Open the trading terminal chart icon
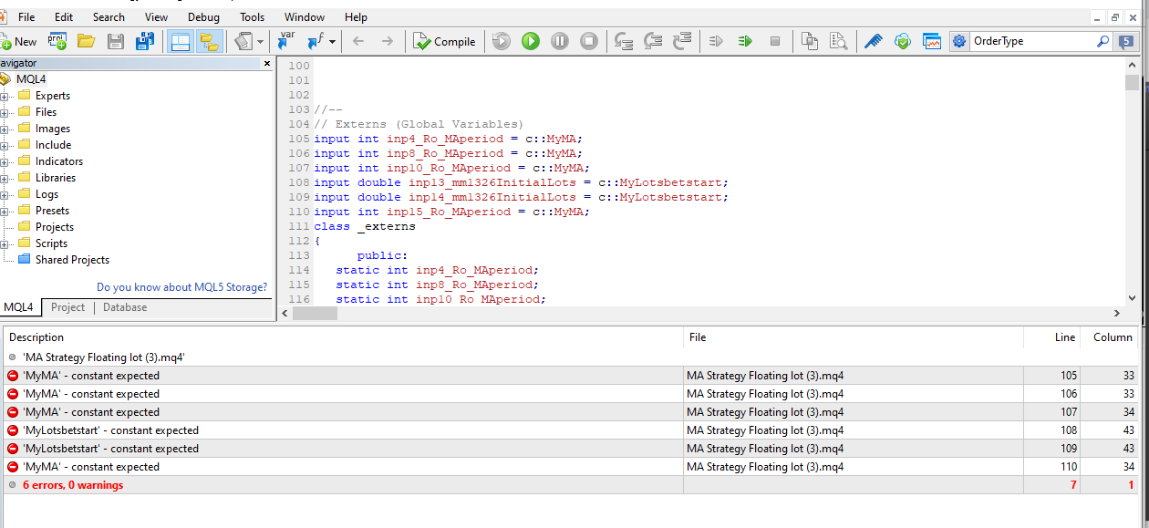The width and height of the screenshot is (1149, 528). pos(932,41)
